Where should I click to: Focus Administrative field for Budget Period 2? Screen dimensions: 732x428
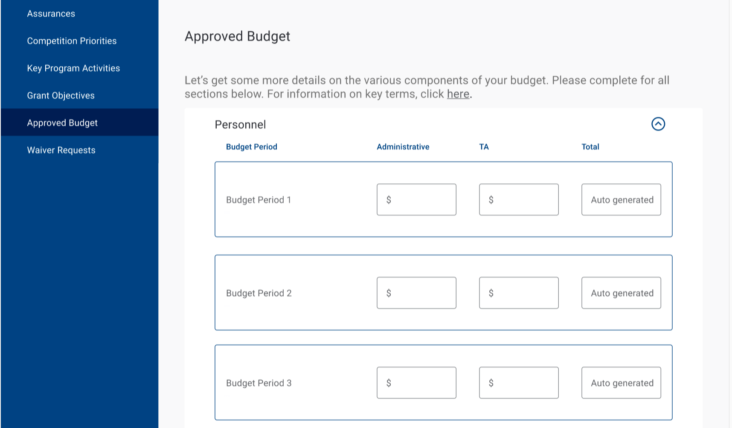(416, 293)
